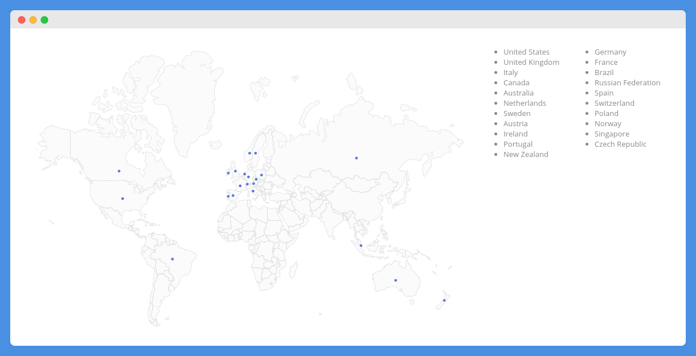Screen dimensions: 696x356
Task: Select the Singapore dot on the map
Action: coord(361,246)
